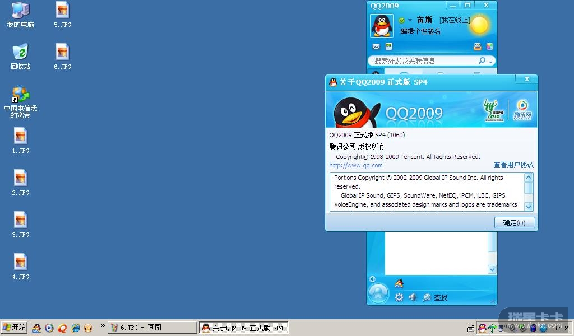Viewport: 574px width, 336px height.
Task: Open the QQ news/info panel icon
Action: [x=389, y=46]
